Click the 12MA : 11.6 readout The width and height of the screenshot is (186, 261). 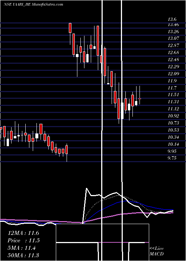[x=23, y=233]
